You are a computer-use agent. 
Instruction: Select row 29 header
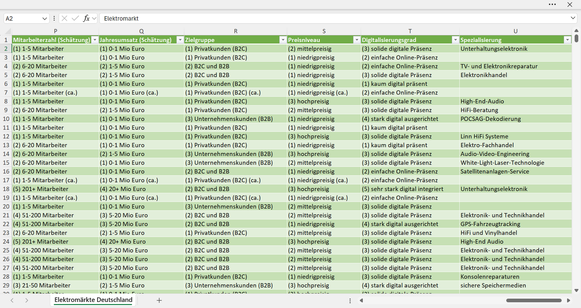[x=6, y=285]
